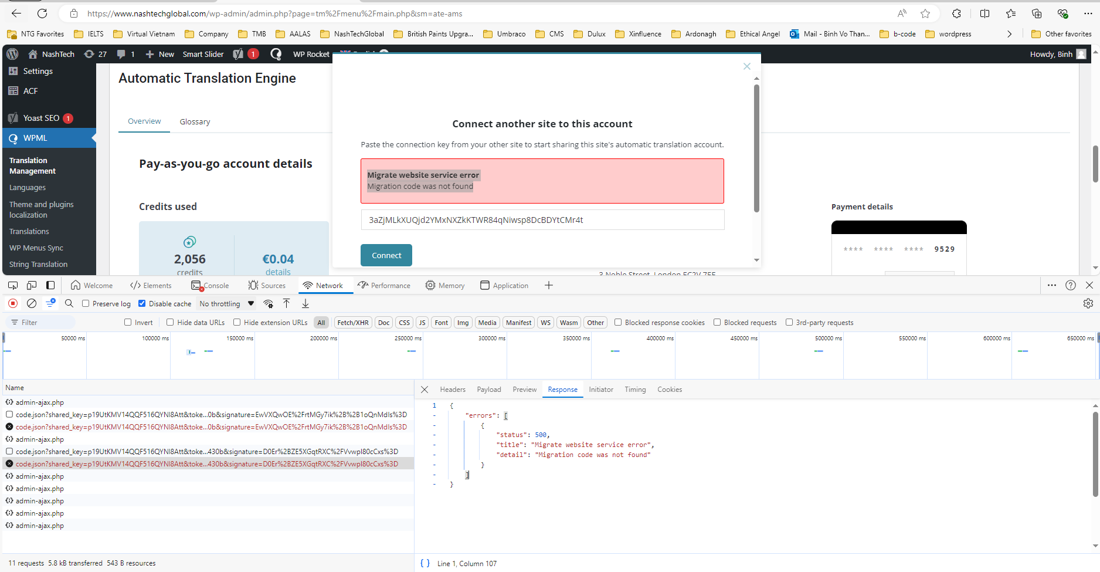Open the network conditions wifi icon
The image size is (1100, 572).
coord(268,303)
